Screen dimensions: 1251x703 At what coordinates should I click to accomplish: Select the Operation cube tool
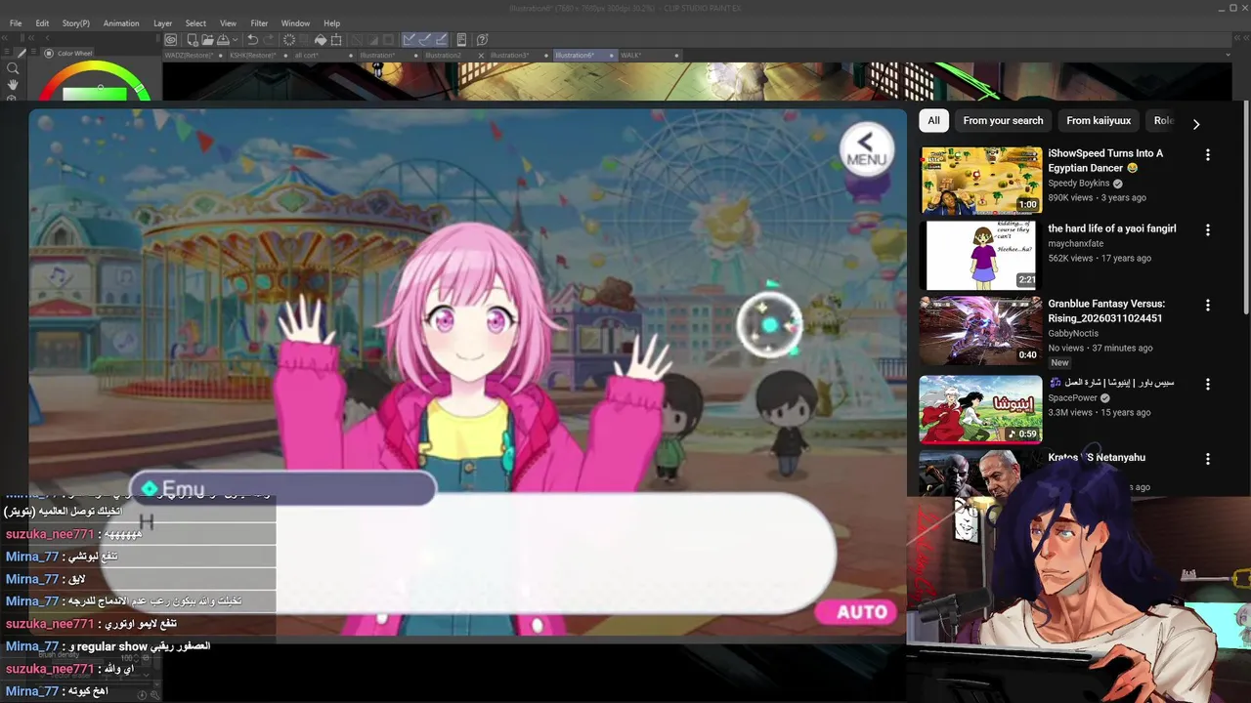pyautogui.click(x=13, y=98)
